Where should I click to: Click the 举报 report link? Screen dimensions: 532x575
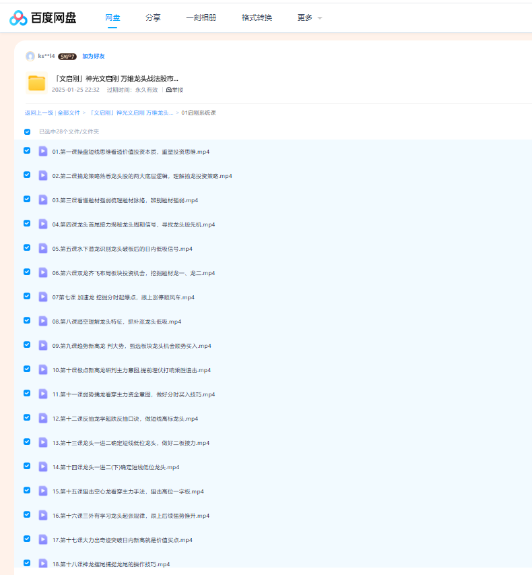pyautogui.click(x=174, y=90)
